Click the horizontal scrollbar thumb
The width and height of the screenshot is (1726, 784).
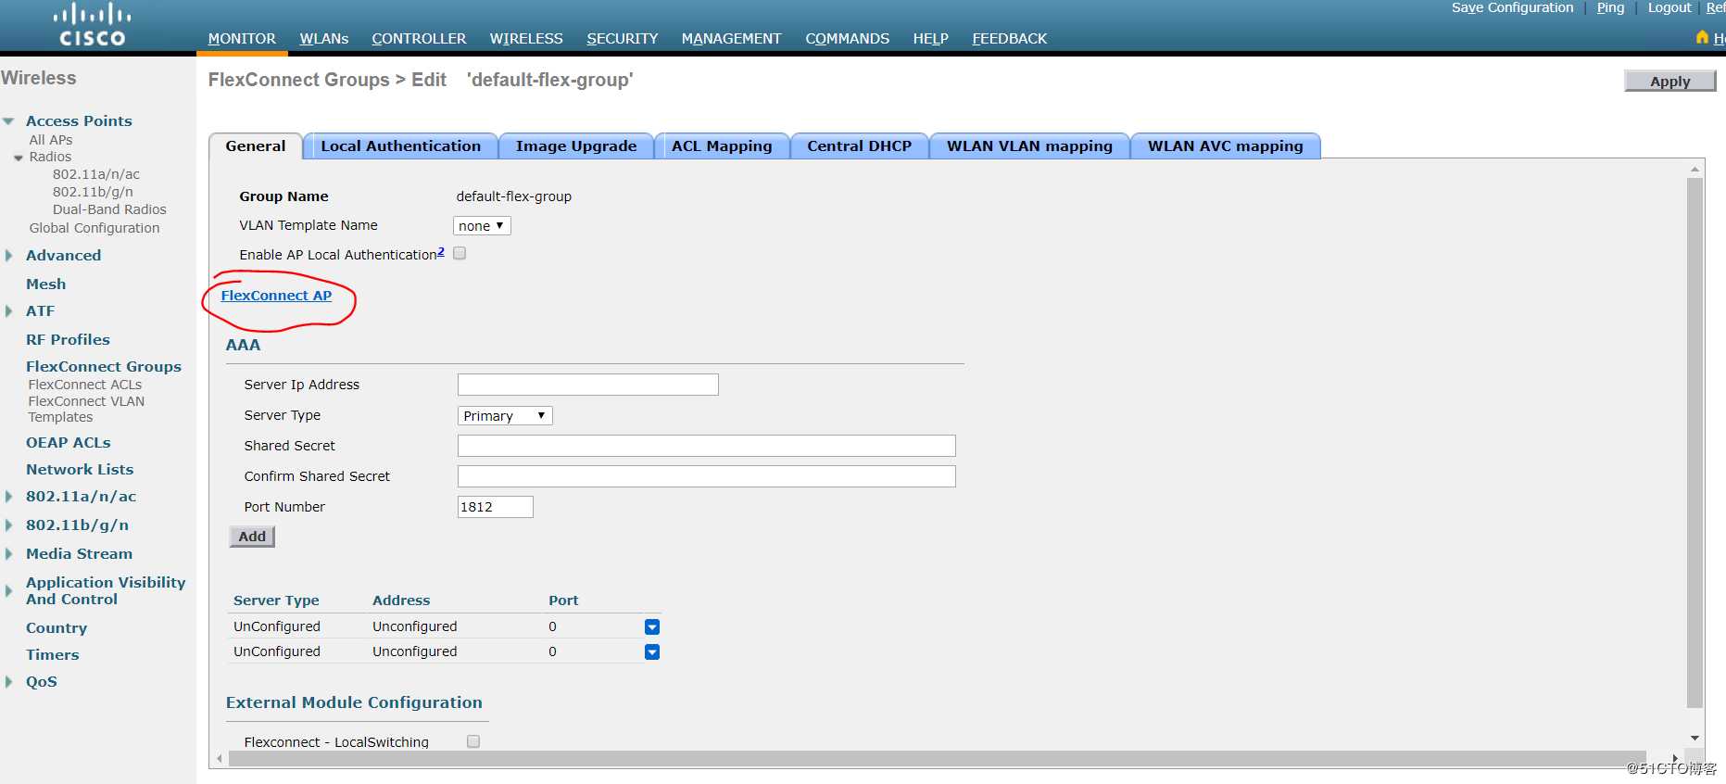937,758
